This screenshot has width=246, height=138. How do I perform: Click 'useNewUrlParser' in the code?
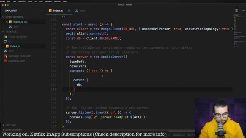[156, 29]
